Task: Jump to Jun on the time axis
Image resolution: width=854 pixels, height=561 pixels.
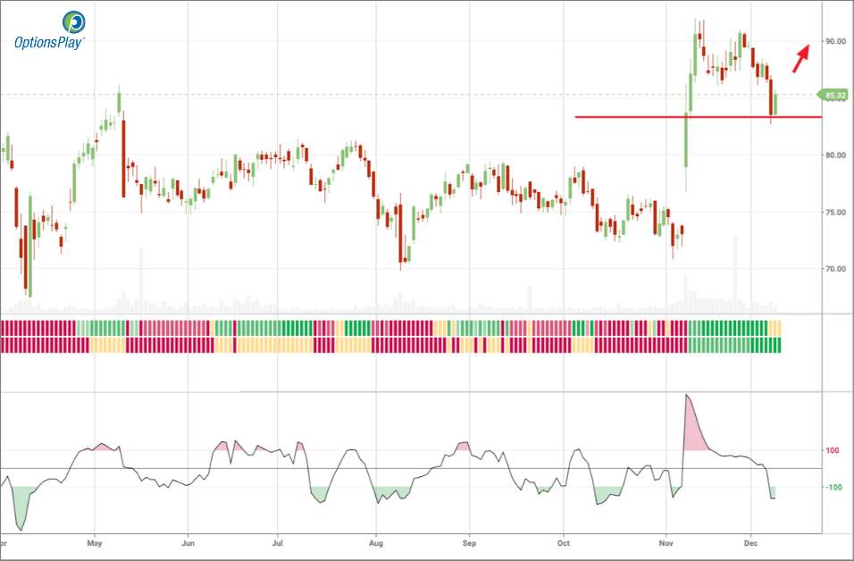Action: 188,542
